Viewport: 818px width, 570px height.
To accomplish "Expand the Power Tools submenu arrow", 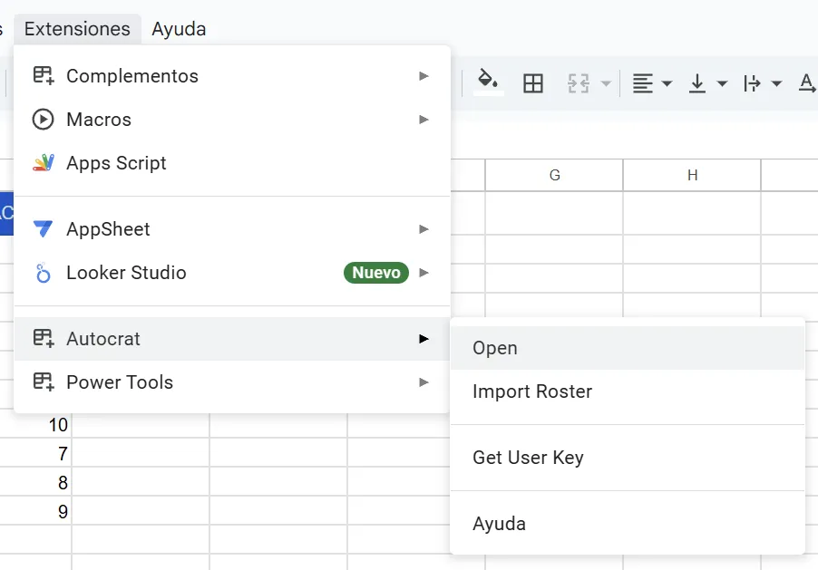I will [424, 382].
